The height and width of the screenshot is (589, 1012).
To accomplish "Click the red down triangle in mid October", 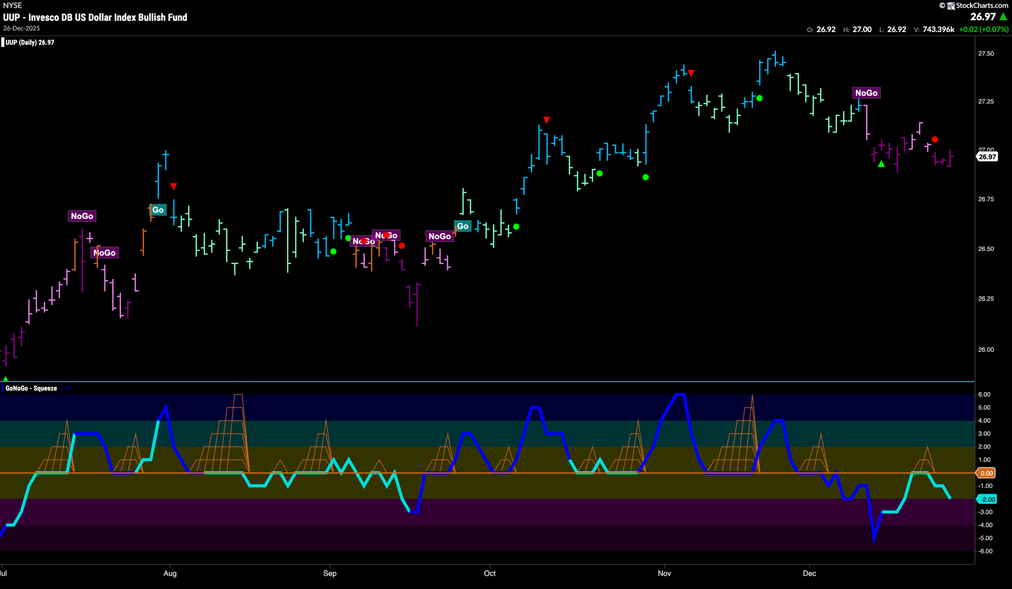I will tap(547, 120).
